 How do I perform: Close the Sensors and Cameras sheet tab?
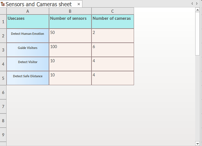coord(79,4)
